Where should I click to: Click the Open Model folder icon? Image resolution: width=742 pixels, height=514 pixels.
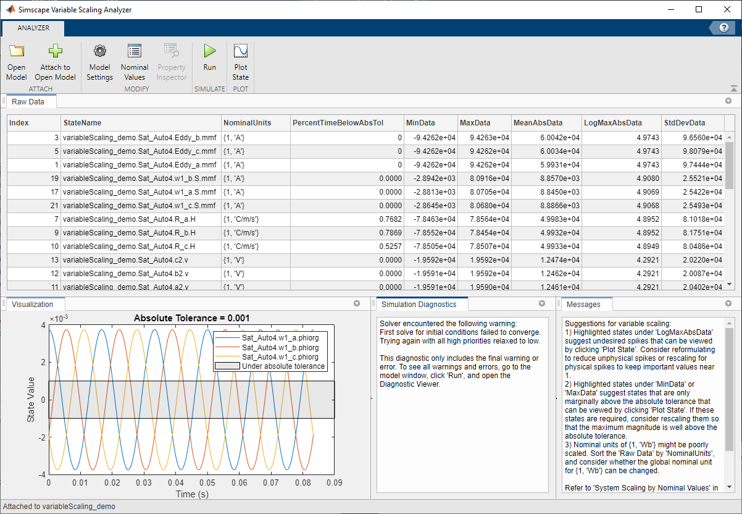pos(17,52)
